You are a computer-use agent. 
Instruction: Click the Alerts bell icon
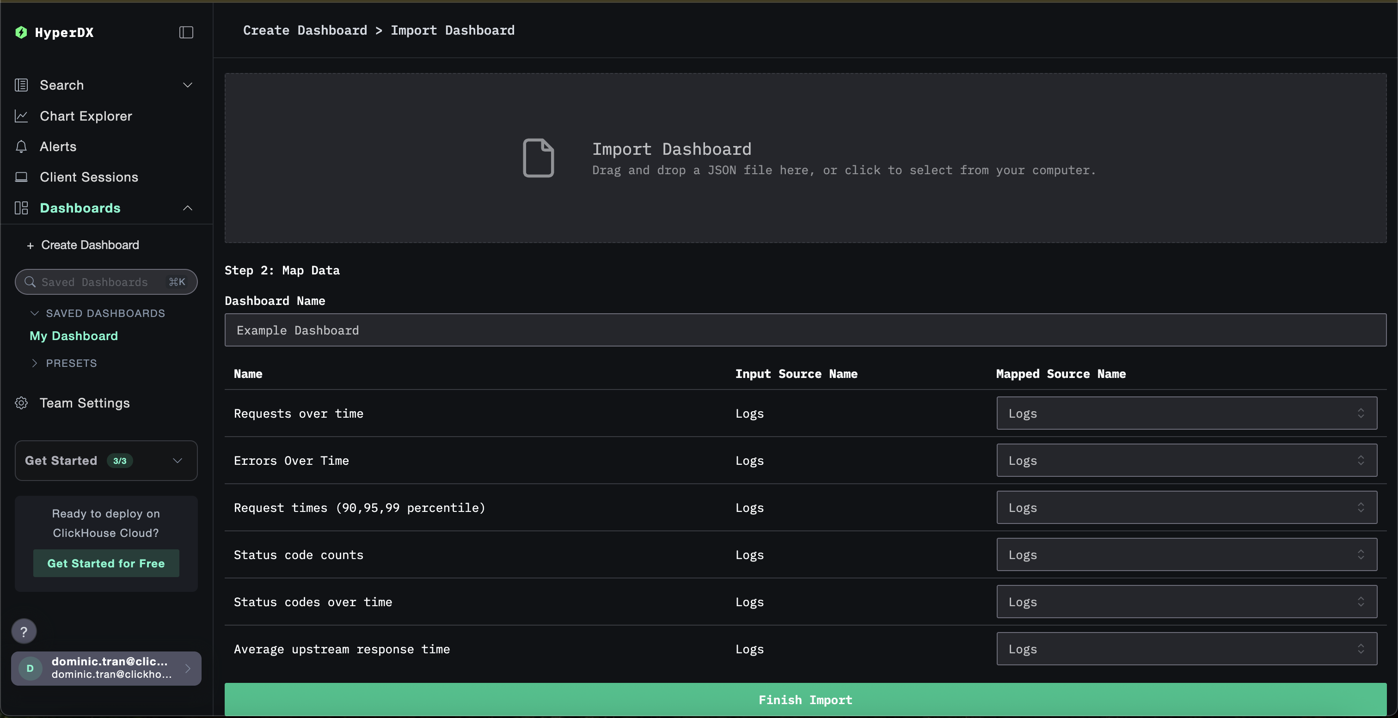coord(21,146)
